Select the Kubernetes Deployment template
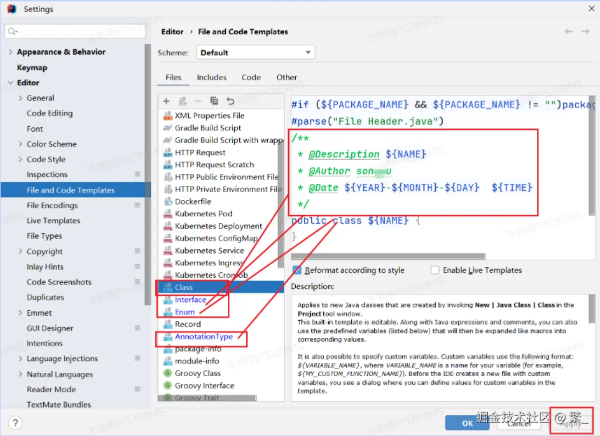Image resolution: width=600 pixels, height=436 pixels. point(218,226)
